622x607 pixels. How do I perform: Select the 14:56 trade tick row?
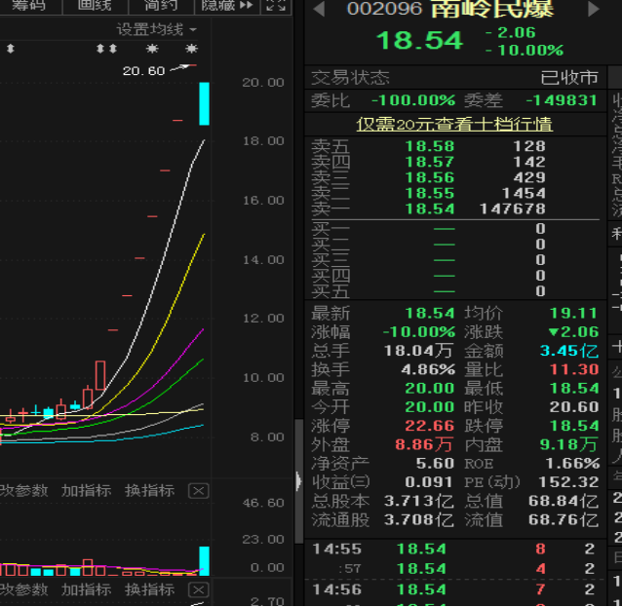click(455, 589)
